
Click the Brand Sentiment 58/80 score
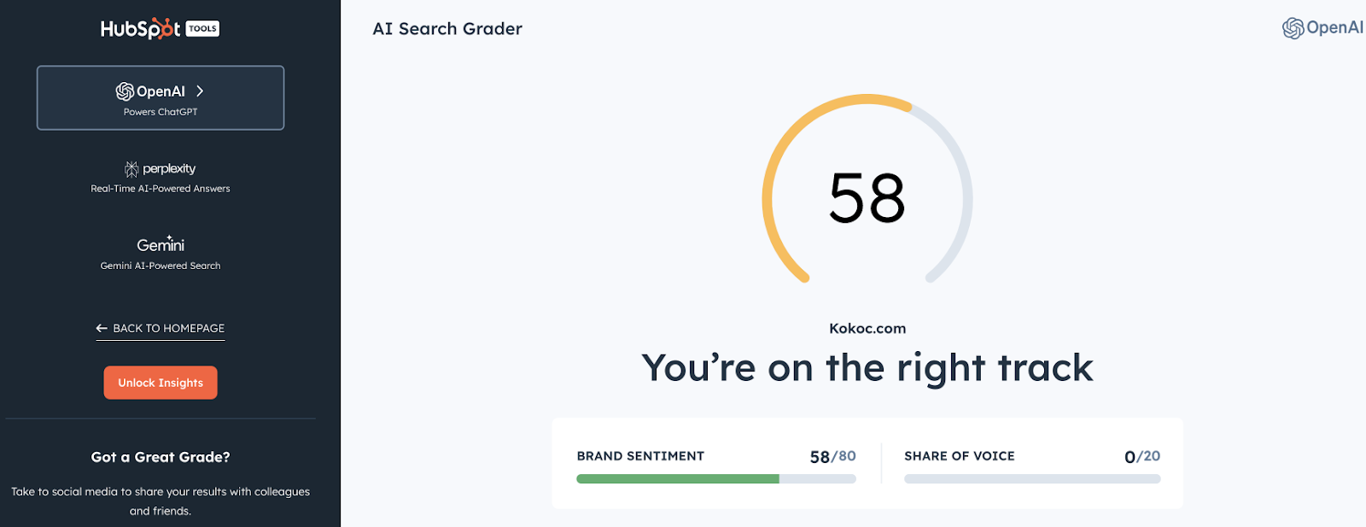832,456
